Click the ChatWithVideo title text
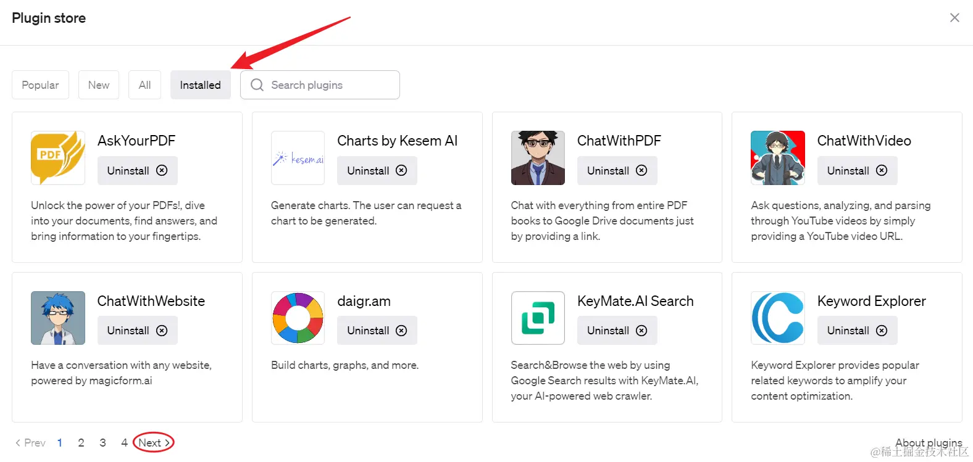 864,141
